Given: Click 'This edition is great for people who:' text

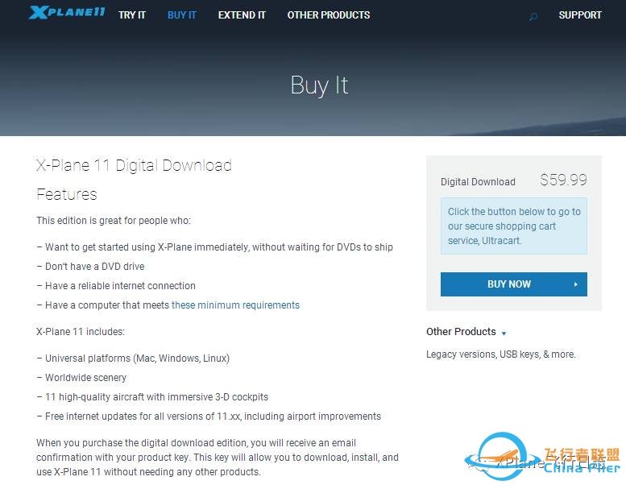Looking at the screenshot, I should (114, 221).
